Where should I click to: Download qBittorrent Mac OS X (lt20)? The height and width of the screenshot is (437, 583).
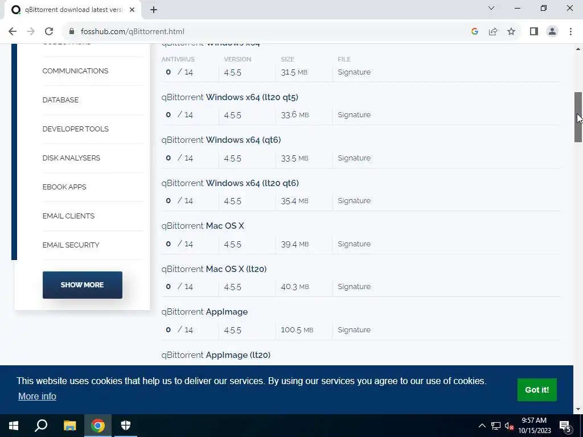pos(214,269)
